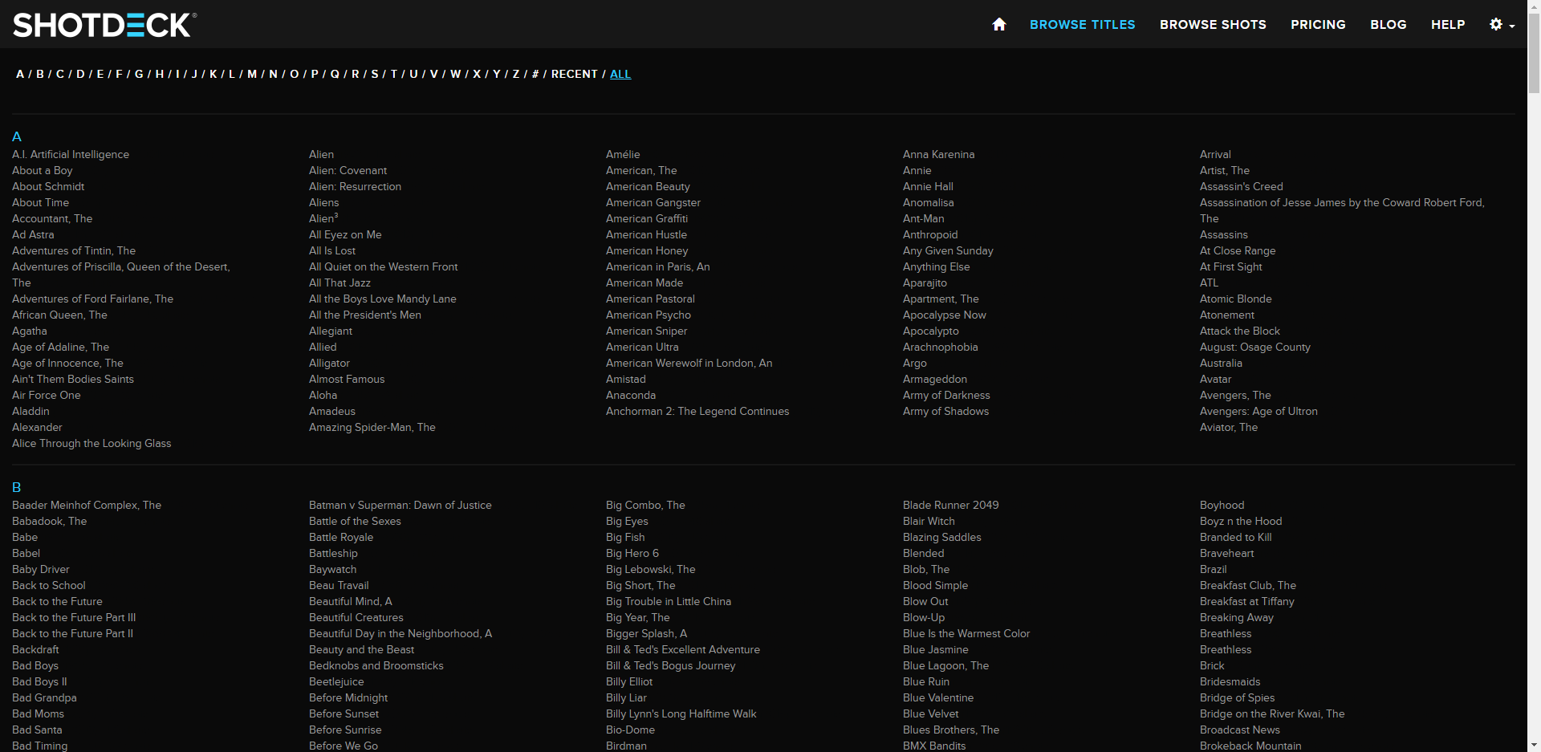The image size is (1541, 752).
Task: Filter titles by letter W
Action: (x=455, y=74)
